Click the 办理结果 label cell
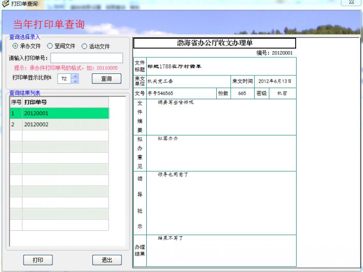The width and height of the screenshot is (363, 272). point(140,250)
